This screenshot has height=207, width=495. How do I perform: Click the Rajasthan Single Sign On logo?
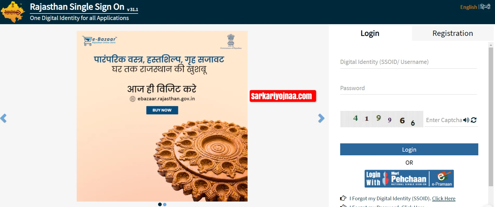(13, 12)
